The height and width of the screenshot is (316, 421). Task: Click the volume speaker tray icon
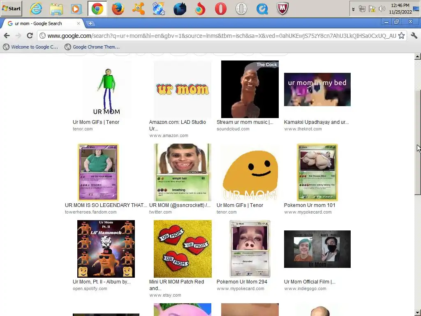click(x=382, y=9)
